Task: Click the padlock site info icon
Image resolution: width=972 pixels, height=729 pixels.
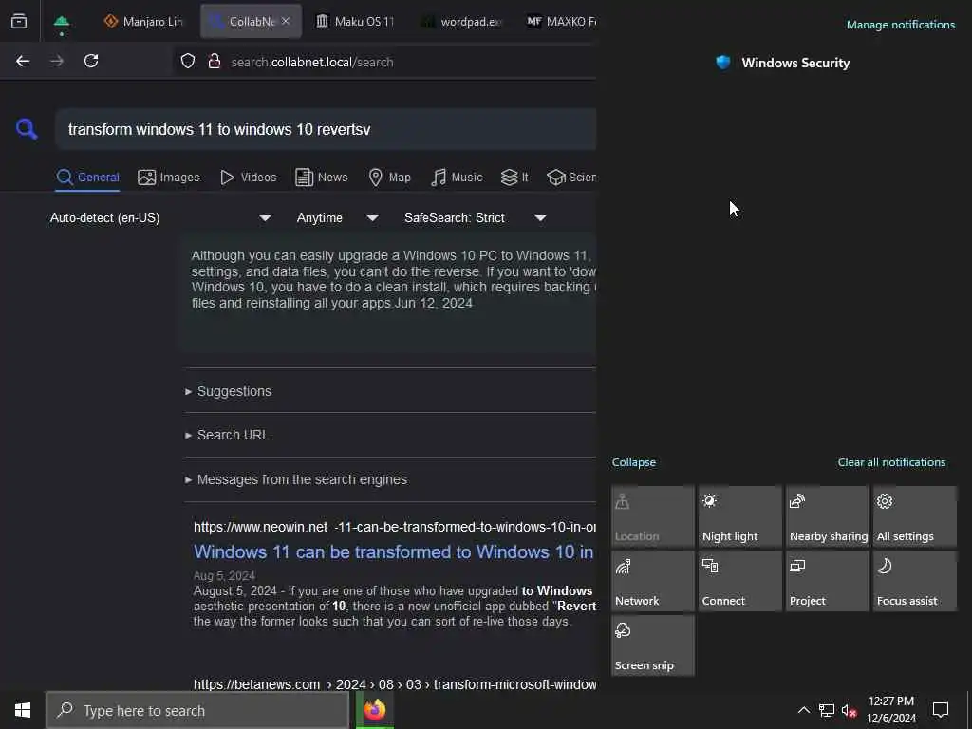Action: [x=215, y=62]
